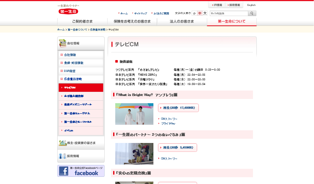
Task: Click 広告宣伝活動 sidebar link
Action: coord(73,79)
